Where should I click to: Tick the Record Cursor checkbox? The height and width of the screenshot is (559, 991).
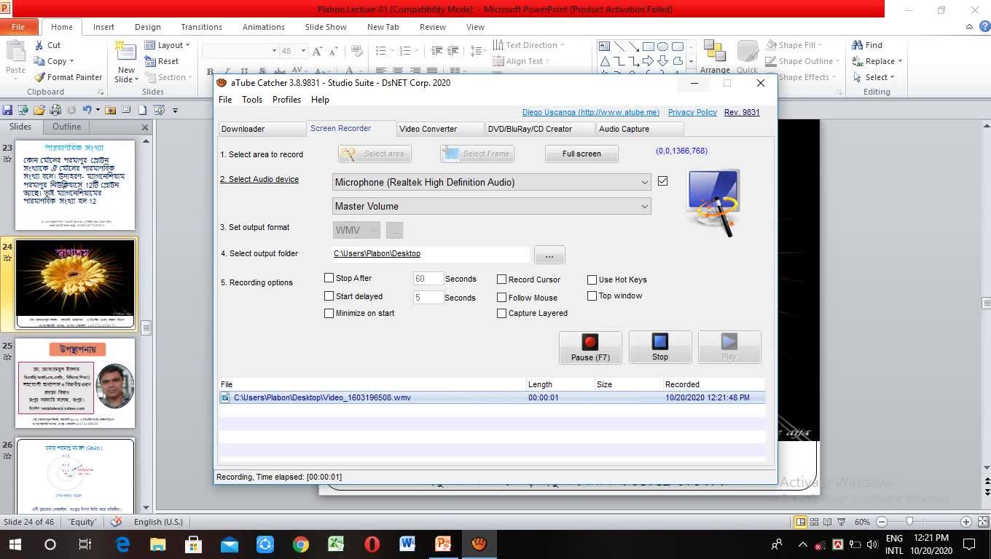(501, 279)
